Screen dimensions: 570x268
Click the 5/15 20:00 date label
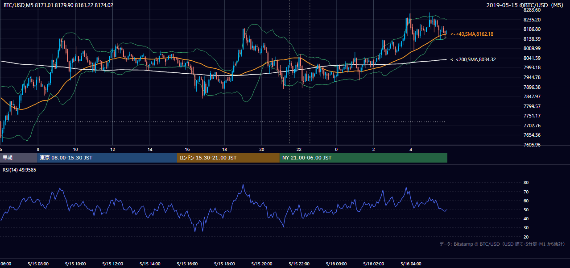[x=262, y=264]
